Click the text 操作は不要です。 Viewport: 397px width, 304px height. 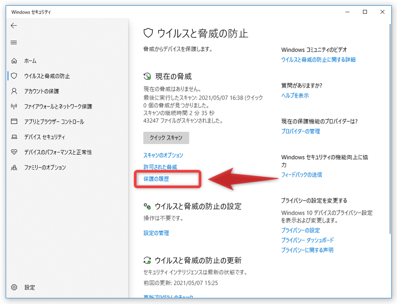(163, 218)
